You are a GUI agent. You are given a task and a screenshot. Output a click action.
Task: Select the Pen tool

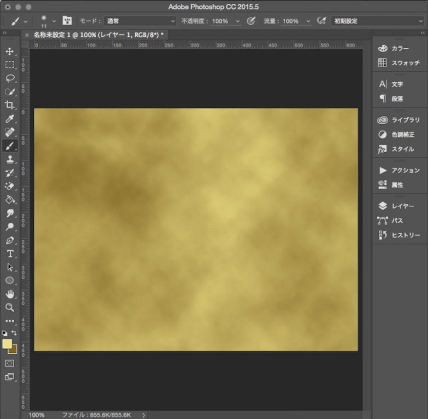pyautogui.click(x=10, y=241)
